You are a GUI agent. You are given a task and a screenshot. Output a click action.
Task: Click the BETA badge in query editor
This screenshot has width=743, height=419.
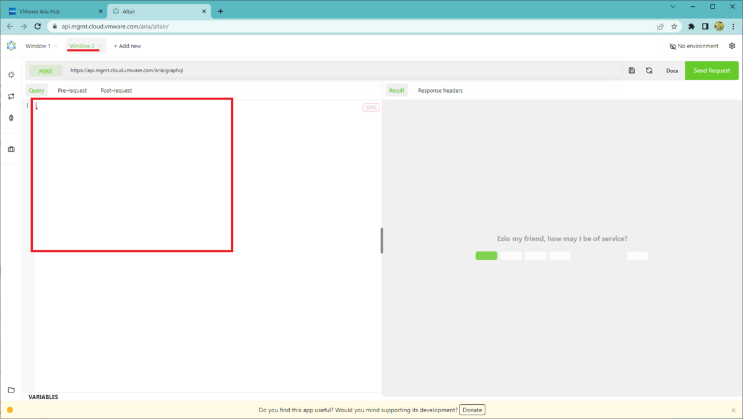point(371,108)
